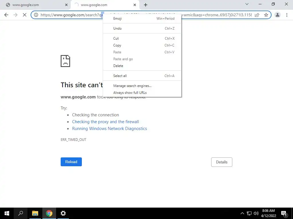
Task: Choose Copy from context menu
Action: [x=142, y=45]
